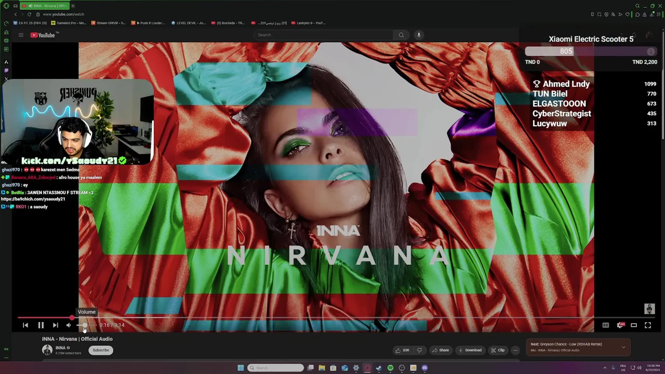Share the INNA Nirvana video
Screen dimensions: 665x374
click(x=440, y=350)
